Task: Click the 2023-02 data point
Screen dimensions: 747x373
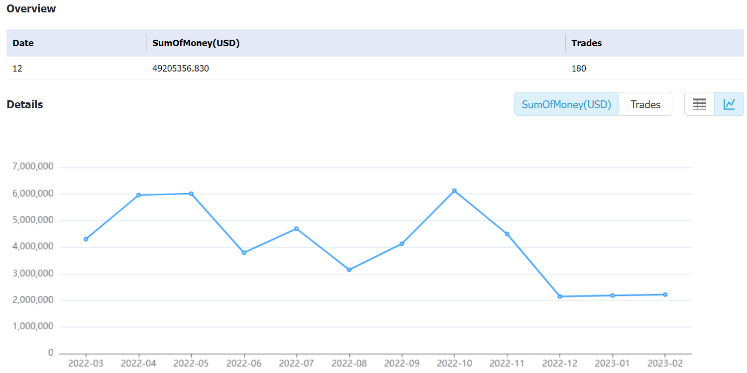Action: point(665,295)
